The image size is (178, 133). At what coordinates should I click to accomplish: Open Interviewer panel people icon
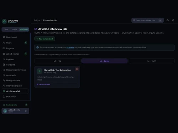pyautogui.click(x=4, y=86)
